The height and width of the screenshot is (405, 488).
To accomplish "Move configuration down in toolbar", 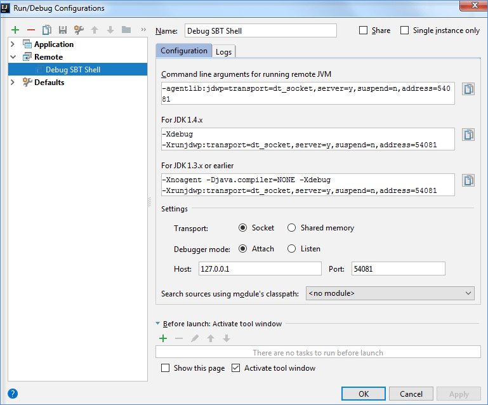I will pyautogui.click(x=110, y=30).
